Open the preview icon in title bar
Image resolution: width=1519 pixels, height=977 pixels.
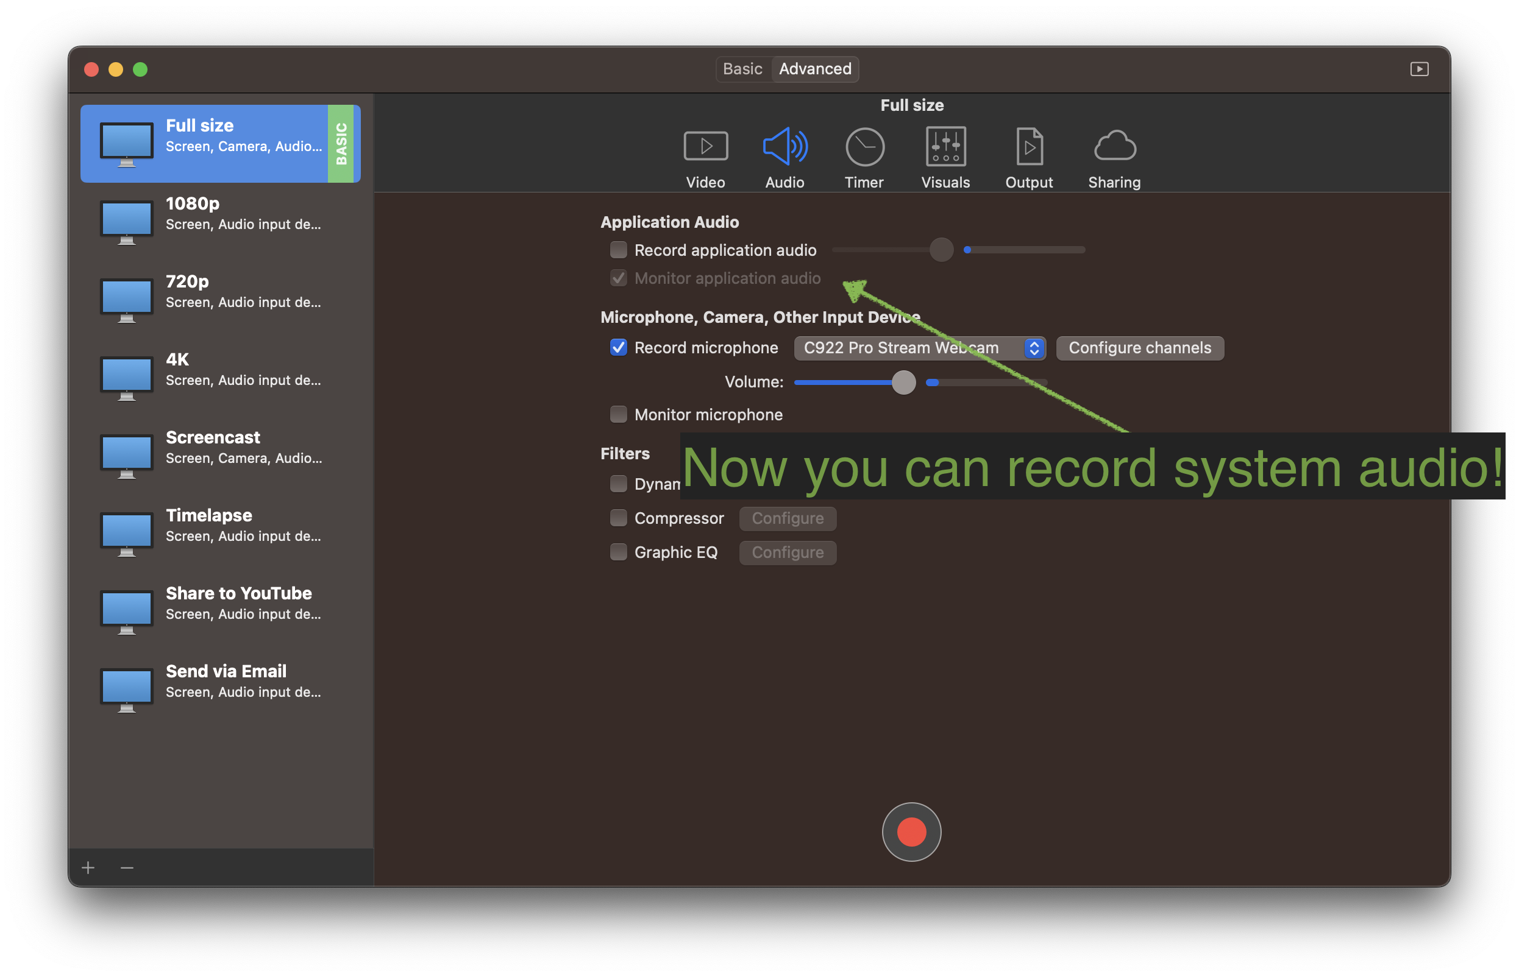(1420, 68)
